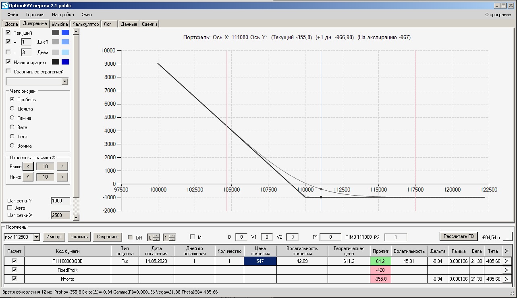Uncheck the +1 Дней curve checkbox
517x298 pixels.
(x=8, y=42)
